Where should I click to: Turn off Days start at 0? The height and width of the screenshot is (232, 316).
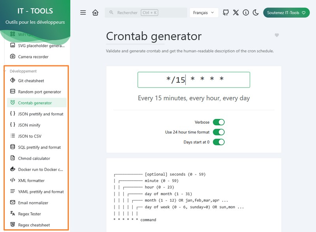pyautogui.click(x=219, y=142)
